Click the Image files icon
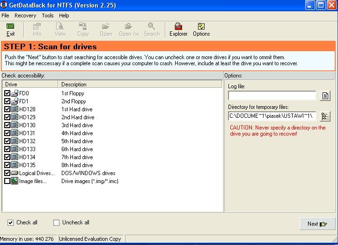Screen dimensions: 338x245 click(x=15, y=181)
